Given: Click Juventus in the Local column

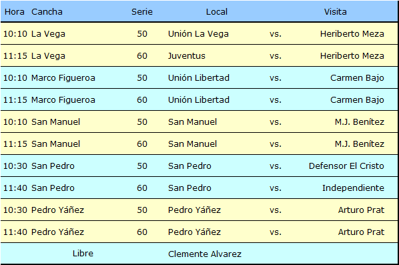Looking at the screenshot, I should coord(187,56).
